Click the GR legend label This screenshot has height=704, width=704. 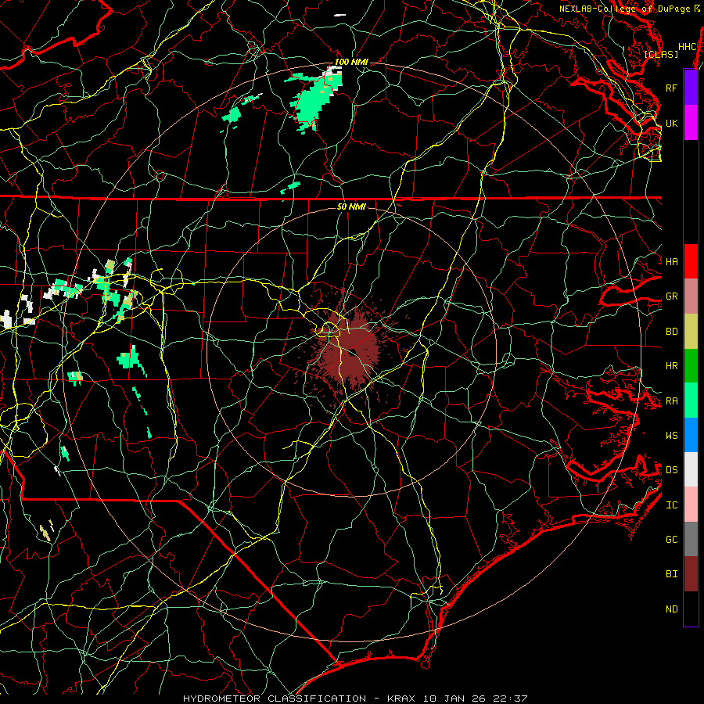(671, 296)
